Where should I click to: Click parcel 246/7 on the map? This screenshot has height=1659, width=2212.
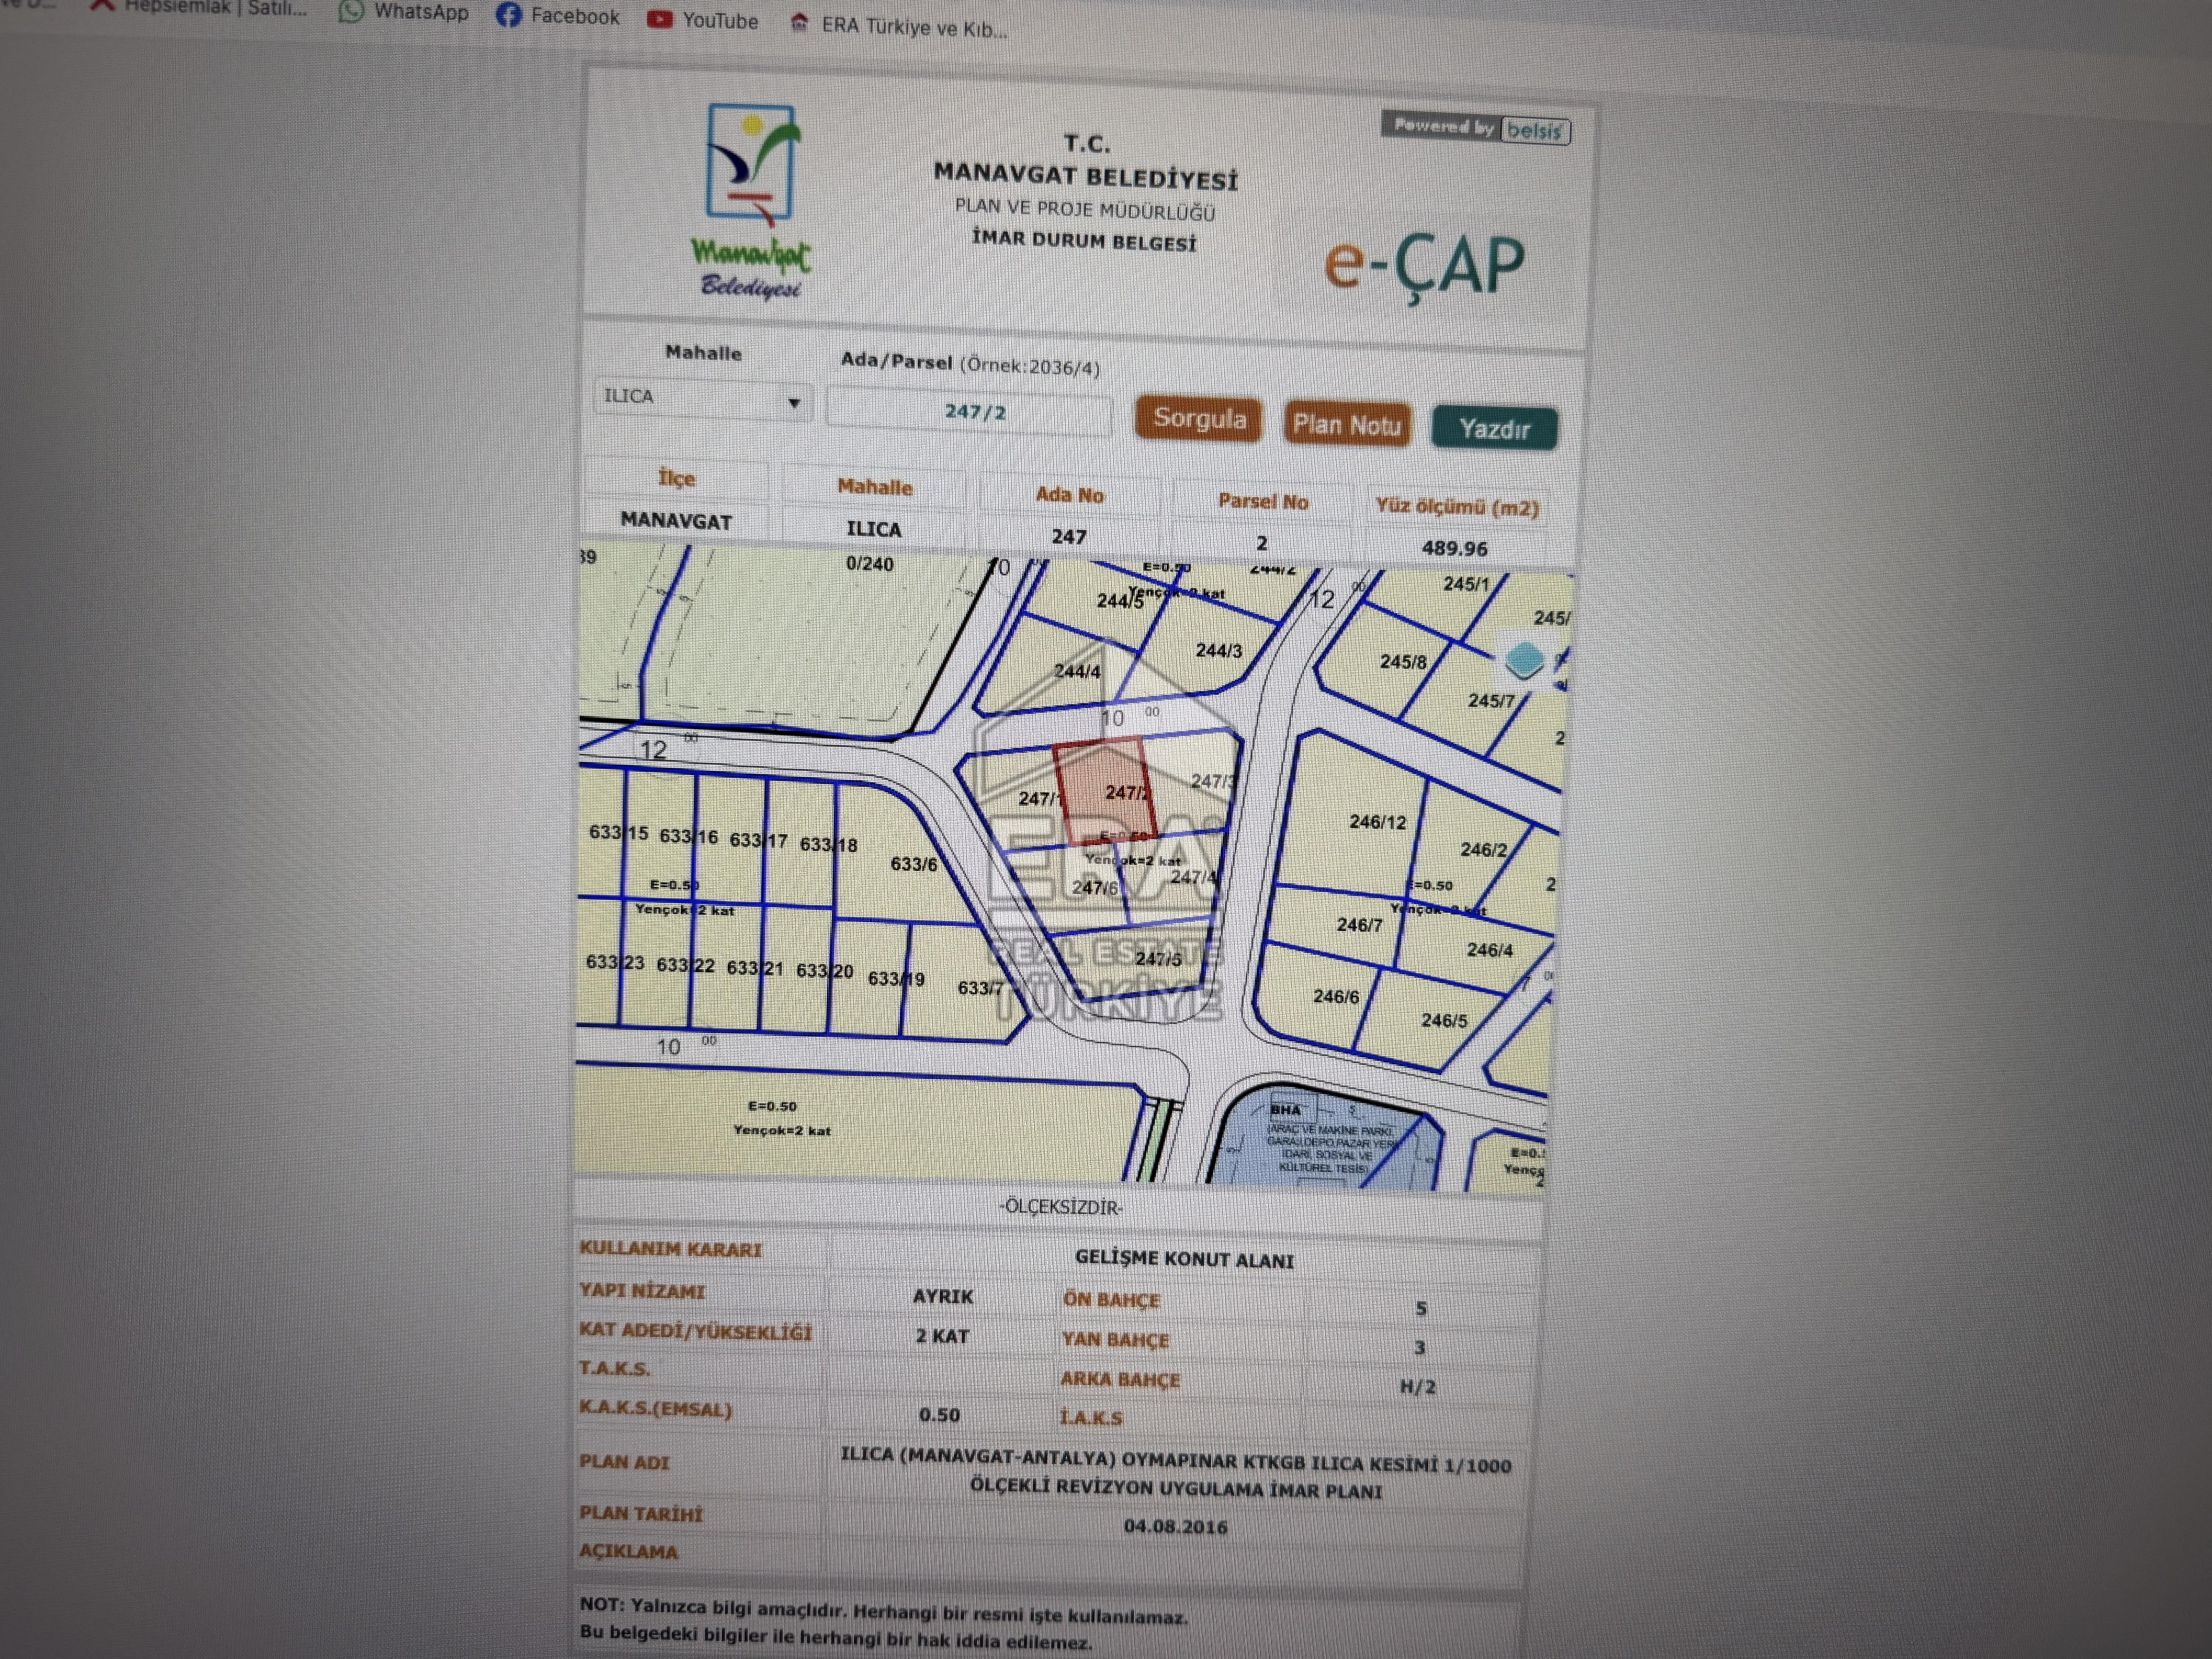point(1360,925)
